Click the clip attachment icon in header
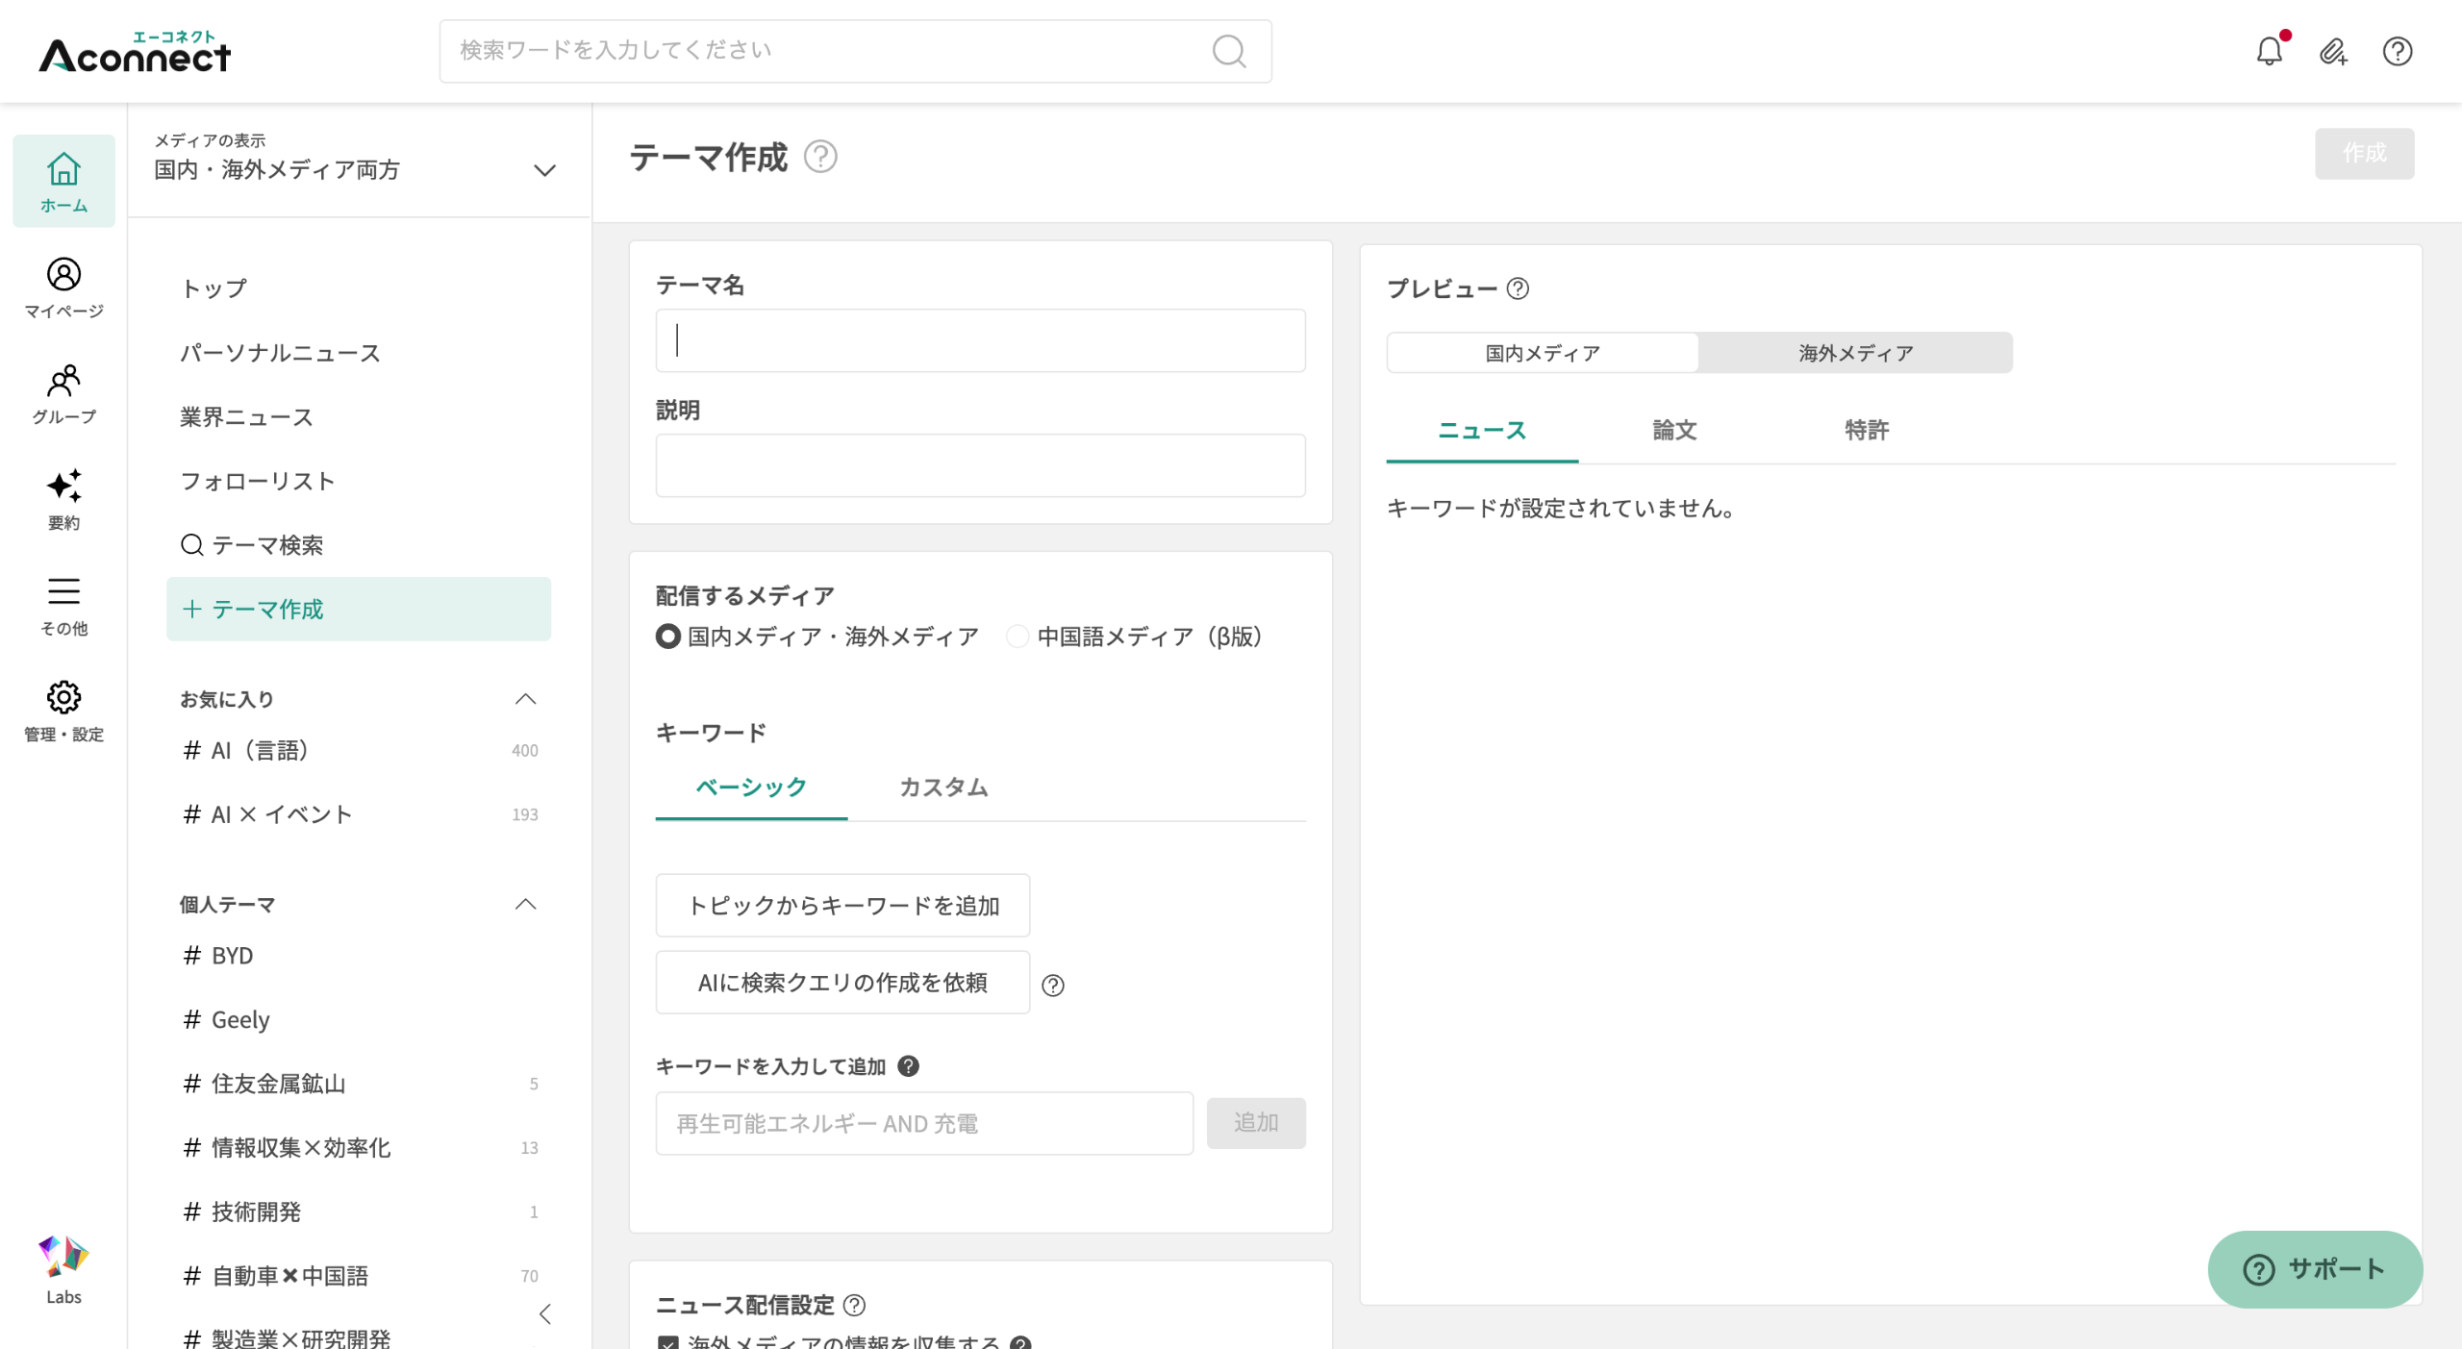This screenshot has height=1349, width=2462. [2333, 51]
